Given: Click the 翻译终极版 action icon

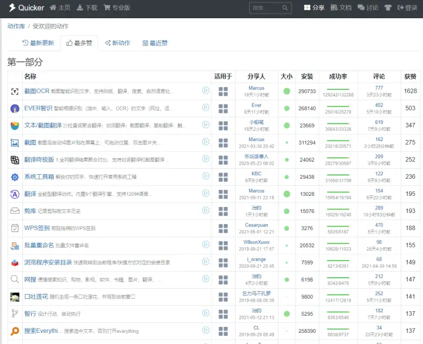Looking at the screenshot, I should pos(15,160).
